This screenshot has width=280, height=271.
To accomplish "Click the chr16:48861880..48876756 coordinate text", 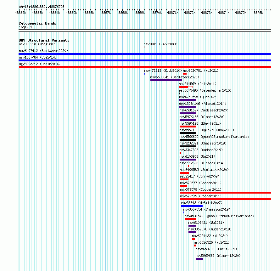I will (x=42, y=7).
